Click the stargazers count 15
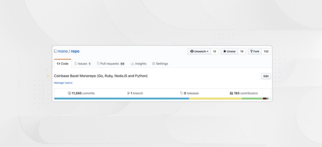This screenshot has height=147, width=322. 242,51
